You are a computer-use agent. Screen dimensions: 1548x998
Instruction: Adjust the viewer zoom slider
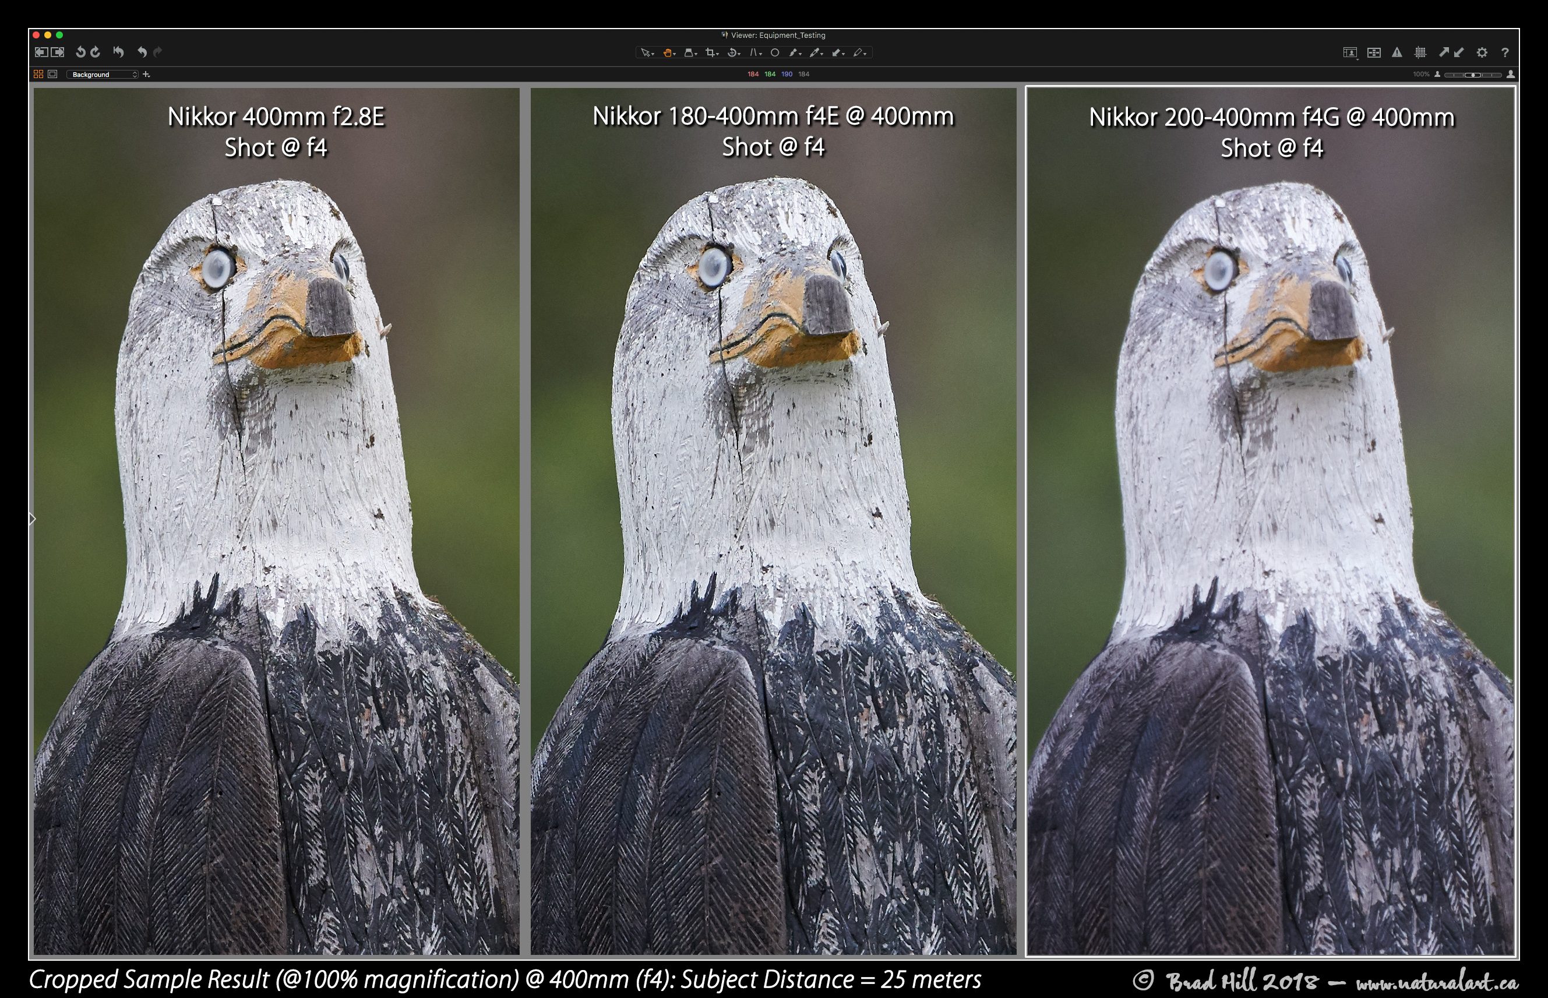point(1473,75)
